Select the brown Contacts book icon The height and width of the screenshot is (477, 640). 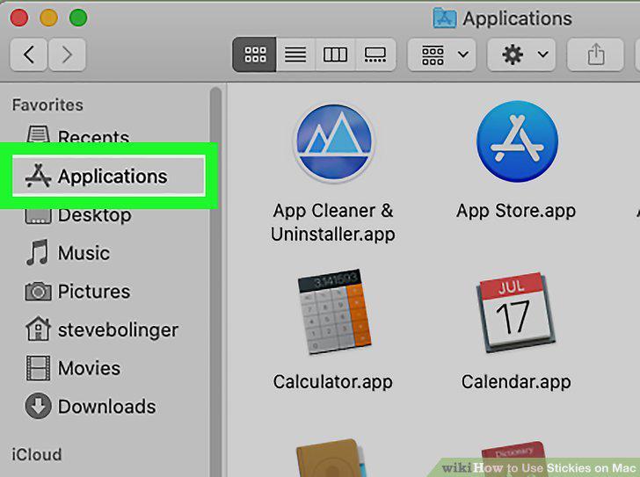(332, 458)
